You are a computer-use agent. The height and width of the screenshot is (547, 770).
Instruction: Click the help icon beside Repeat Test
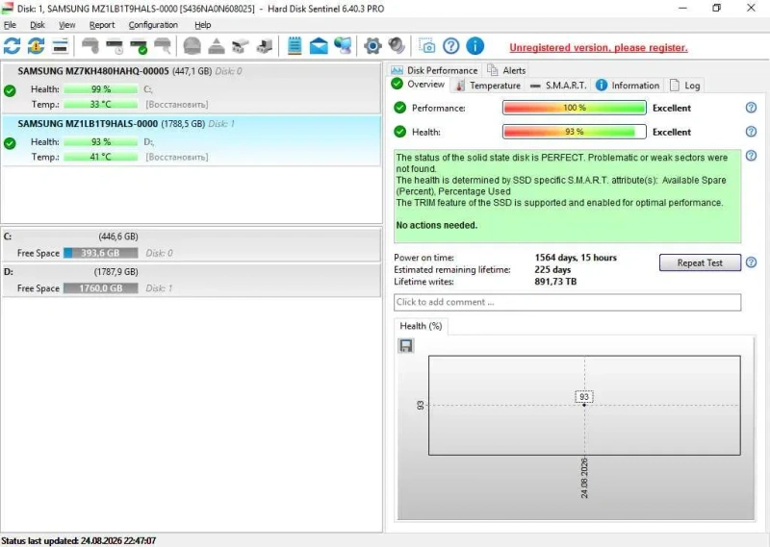click(751, 262)
